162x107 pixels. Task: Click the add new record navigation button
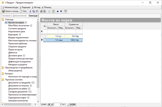coord(74,104)
